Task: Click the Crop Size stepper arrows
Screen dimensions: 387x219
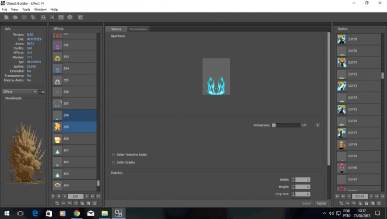Action: point(293,194)
